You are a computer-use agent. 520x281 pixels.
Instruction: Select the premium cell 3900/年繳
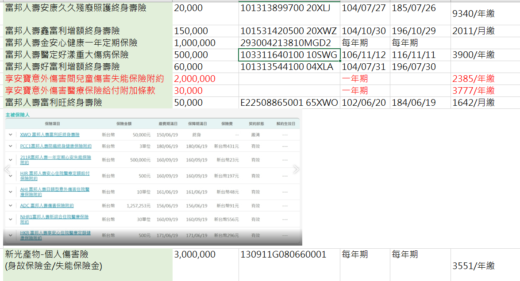pyautogui.click(x=485, y=55)
